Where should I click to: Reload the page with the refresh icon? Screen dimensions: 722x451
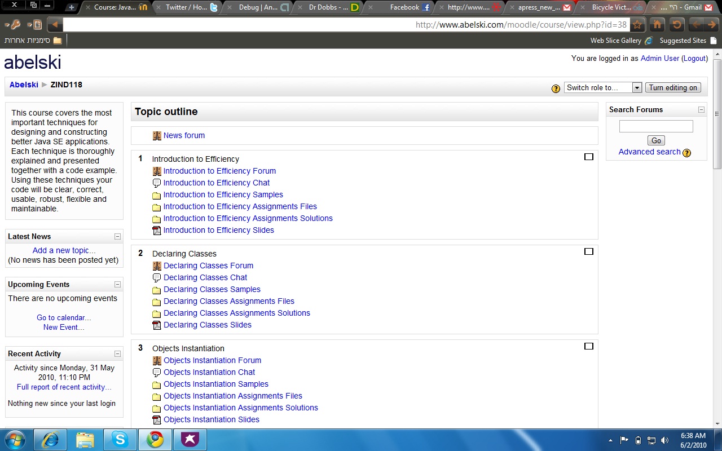pyautogui.click(x=677, y=24)
